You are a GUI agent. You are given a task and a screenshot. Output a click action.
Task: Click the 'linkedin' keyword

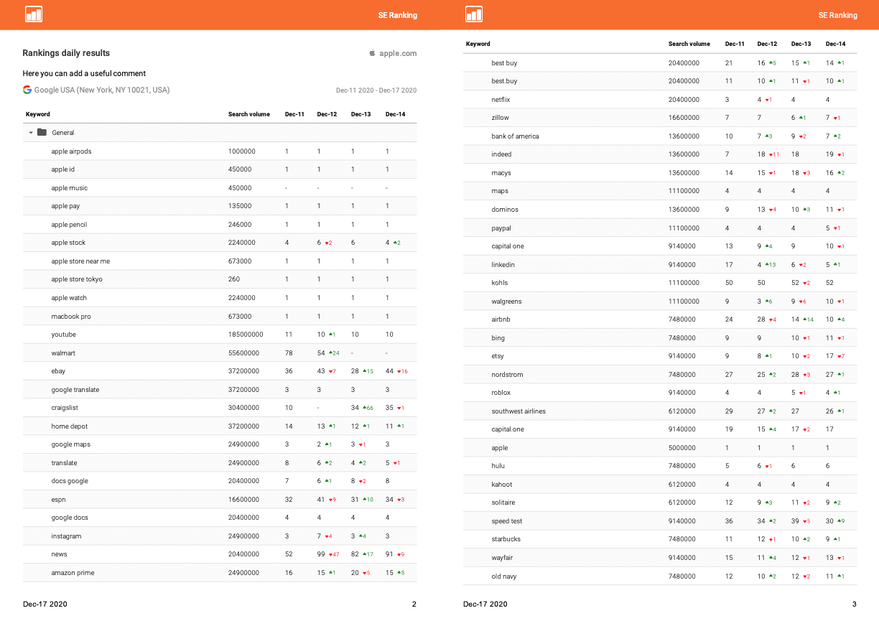503,265
